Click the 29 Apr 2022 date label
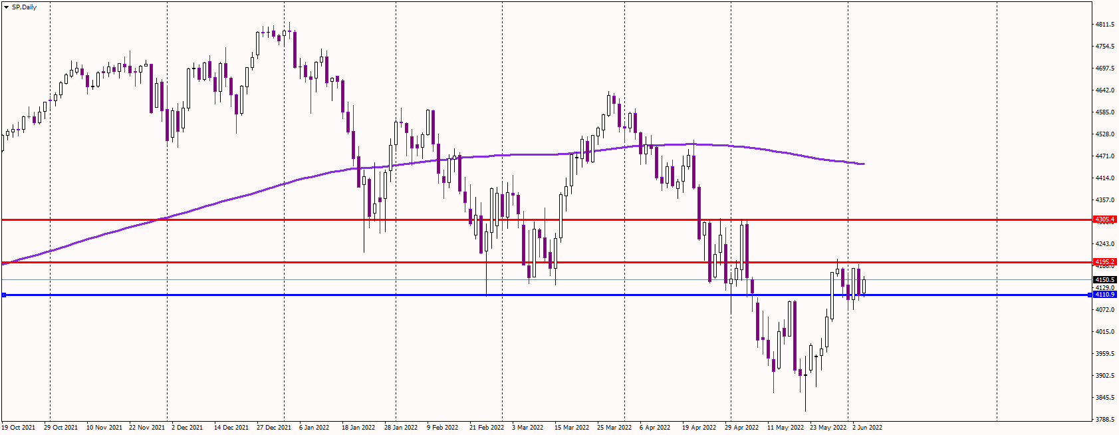The width and height of the screenshot is (1119, 435). [741, 428]
